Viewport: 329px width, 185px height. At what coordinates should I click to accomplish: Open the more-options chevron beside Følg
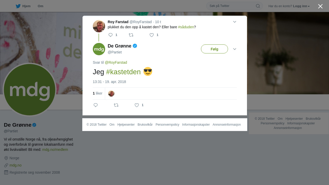pos(235,49)
